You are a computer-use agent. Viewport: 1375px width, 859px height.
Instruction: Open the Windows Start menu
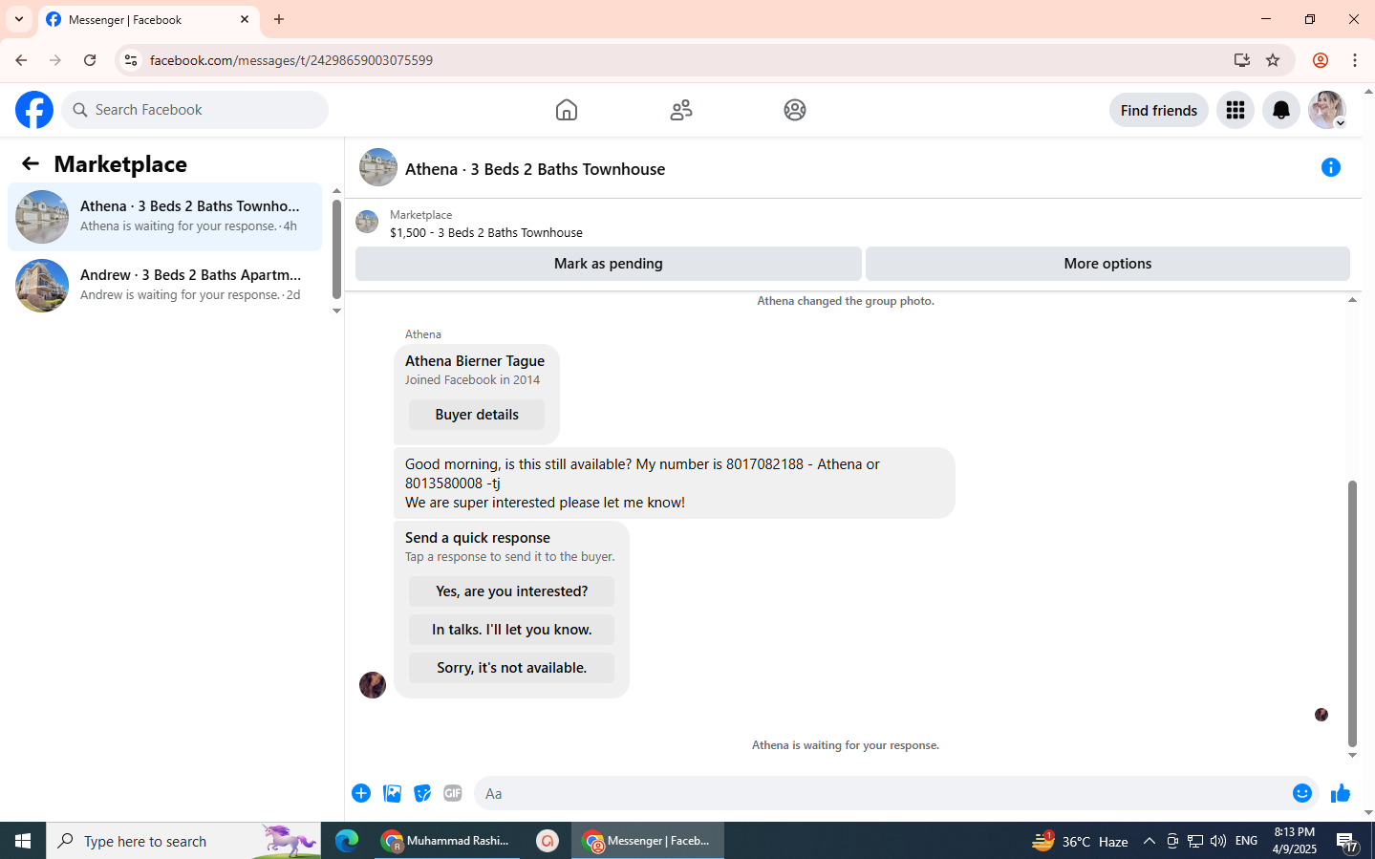pyautogui.click(x=23, y=841)
